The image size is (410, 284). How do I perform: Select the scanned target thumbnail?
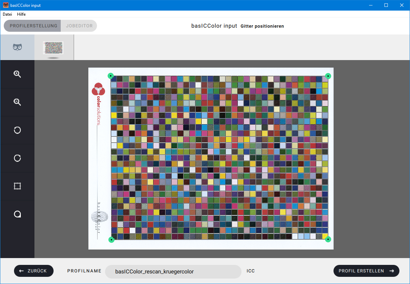(x=53, y=48)
